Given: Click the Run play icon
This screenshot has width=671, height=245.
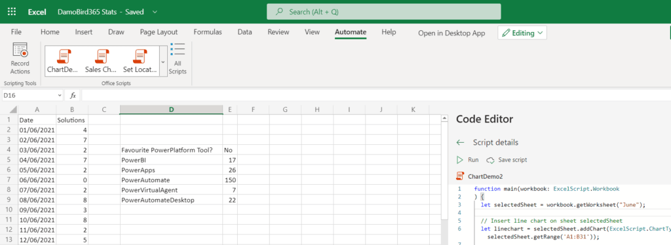Looking at the screenshot, I should click(x=460, y=160).
